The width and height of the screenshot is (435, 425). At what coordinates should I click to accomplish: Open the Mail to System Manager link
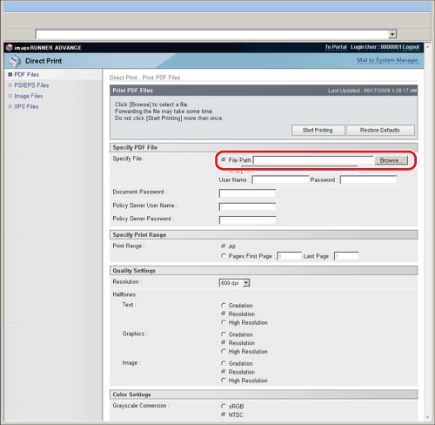click(x=387, y=60)
